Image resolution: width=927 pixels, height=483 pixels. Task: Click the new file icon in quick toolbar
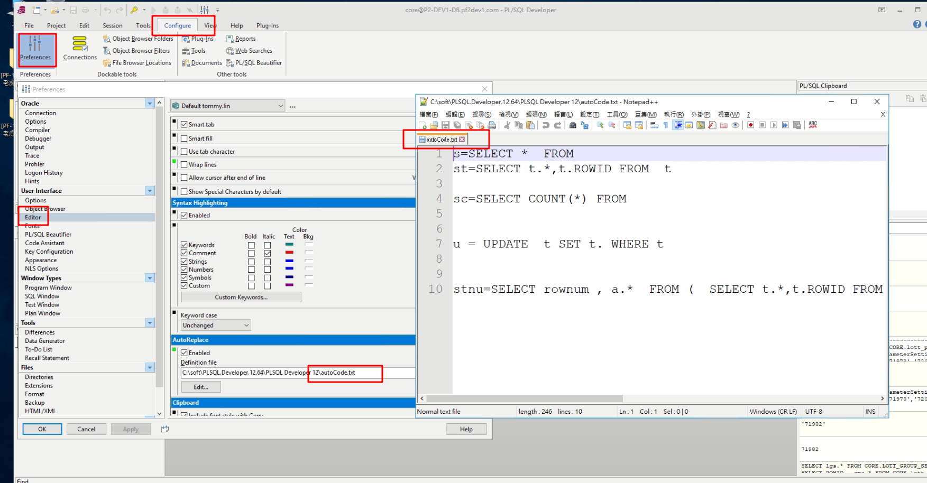pyautogui.click(x=36, y=10)
